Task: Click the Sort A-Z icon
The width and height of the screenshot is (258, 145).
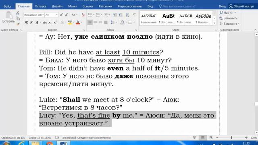Action: click(x=128, y=15)
